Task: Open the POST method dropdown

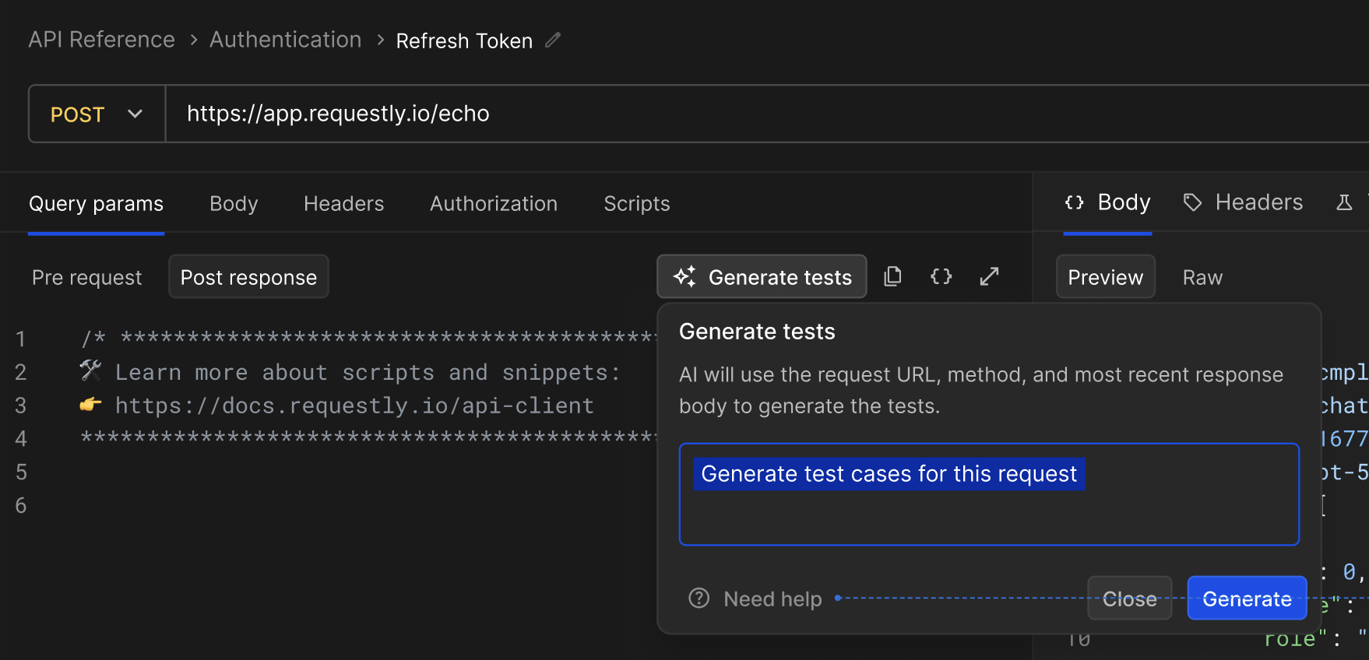Action: pyautogui.click(x=97, y=114)
